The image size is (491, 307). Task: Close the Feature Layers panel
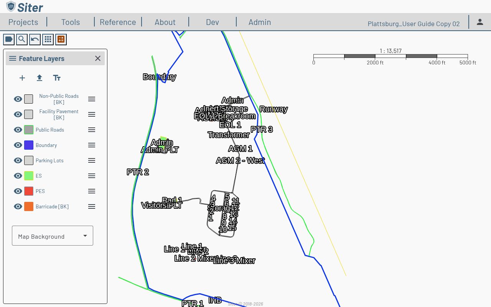coord(98,58)
